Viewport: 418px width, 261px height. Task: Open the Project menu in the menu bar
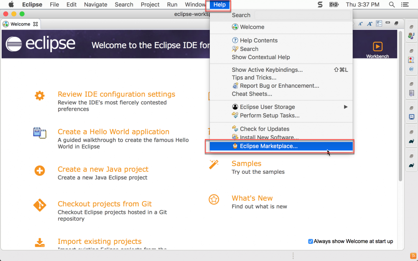click(150, 5)
